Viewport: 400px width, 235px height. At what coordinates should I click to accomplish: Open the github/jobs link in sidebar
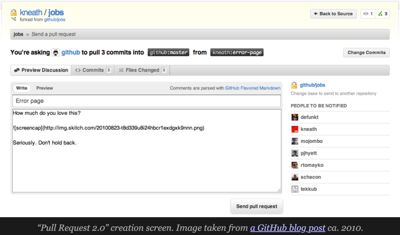313,85
